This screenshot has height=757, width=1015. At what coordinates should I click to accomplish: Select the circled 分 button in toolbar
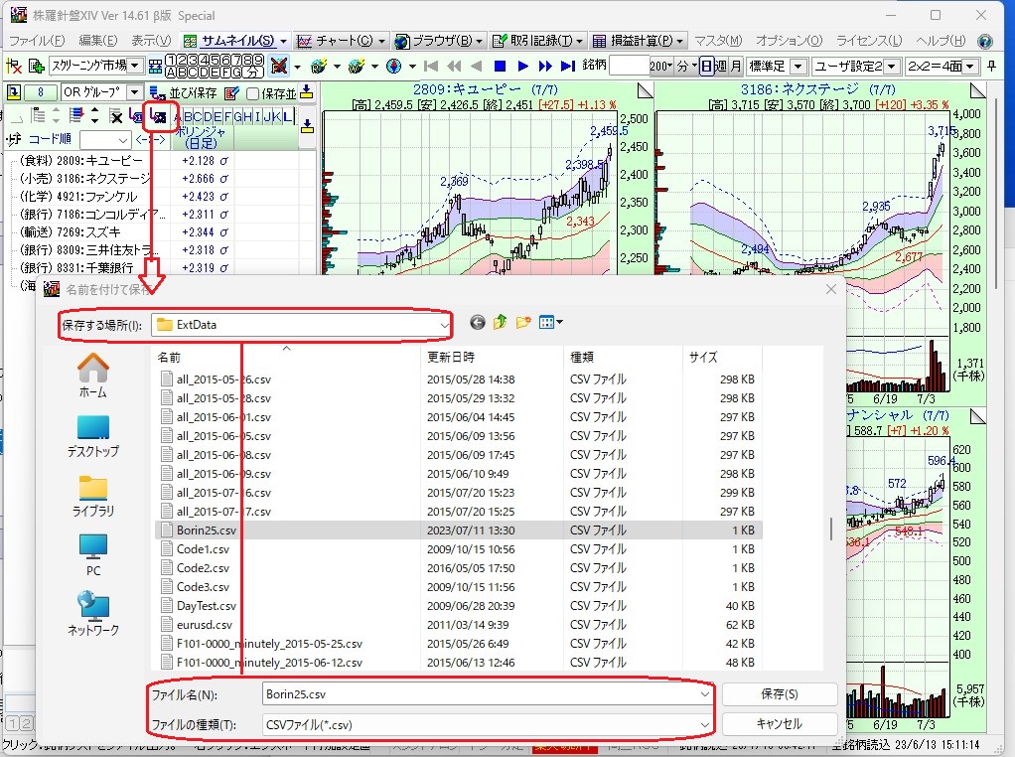pyautogui.click(x=254, y=72)
